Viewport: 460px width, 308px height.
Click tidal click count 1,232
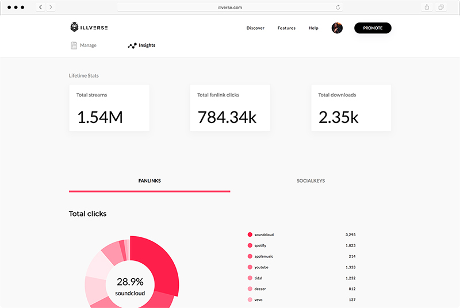350,278
